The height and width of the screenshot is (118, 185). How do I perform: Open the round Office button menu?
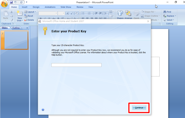[4, 4]
